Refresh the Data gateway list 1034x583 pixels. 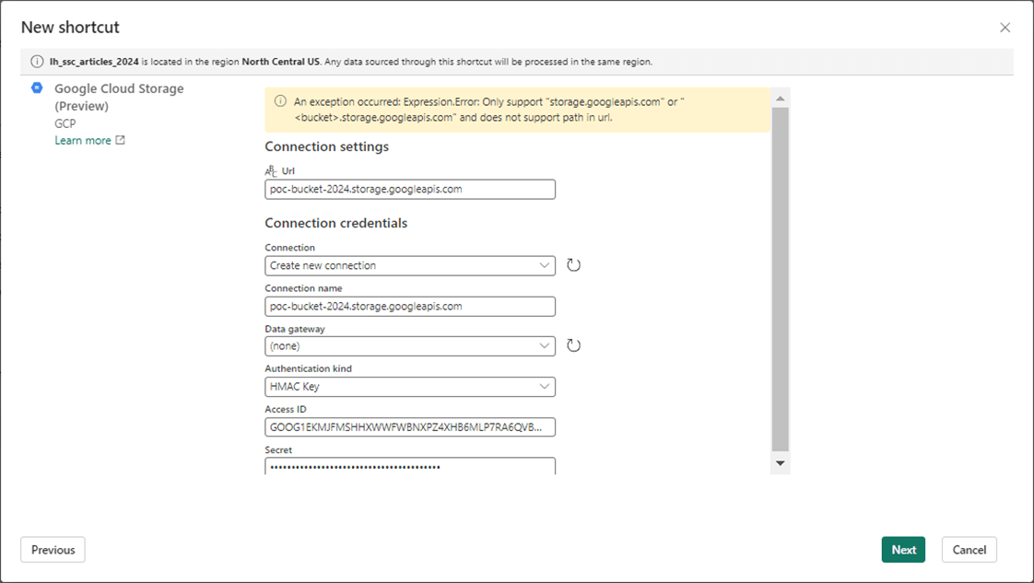[573, 346]
